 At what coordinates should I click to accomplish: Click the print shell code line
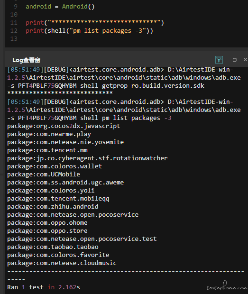[x=89, y=30]
